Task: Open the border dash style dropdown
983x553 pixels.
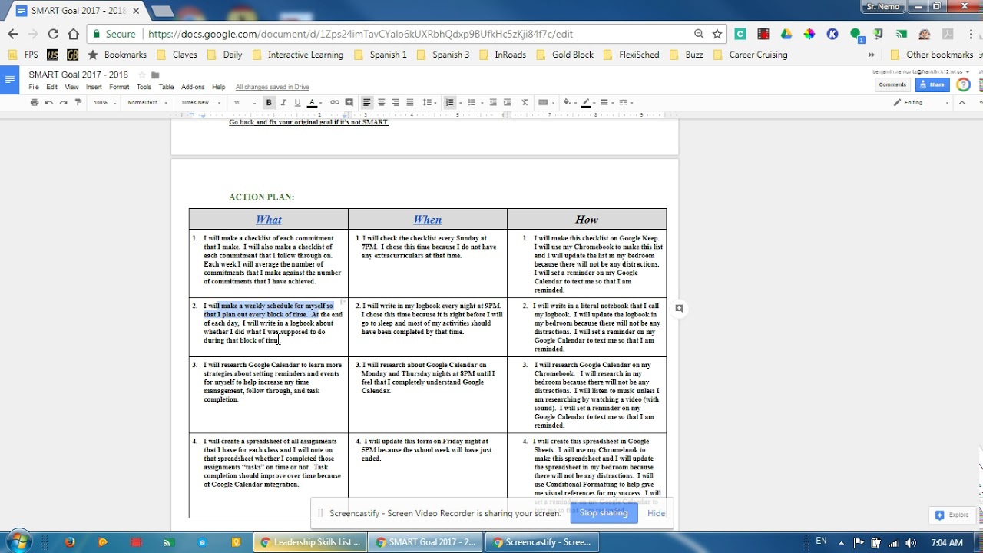Action: click(x=625, y=102)
